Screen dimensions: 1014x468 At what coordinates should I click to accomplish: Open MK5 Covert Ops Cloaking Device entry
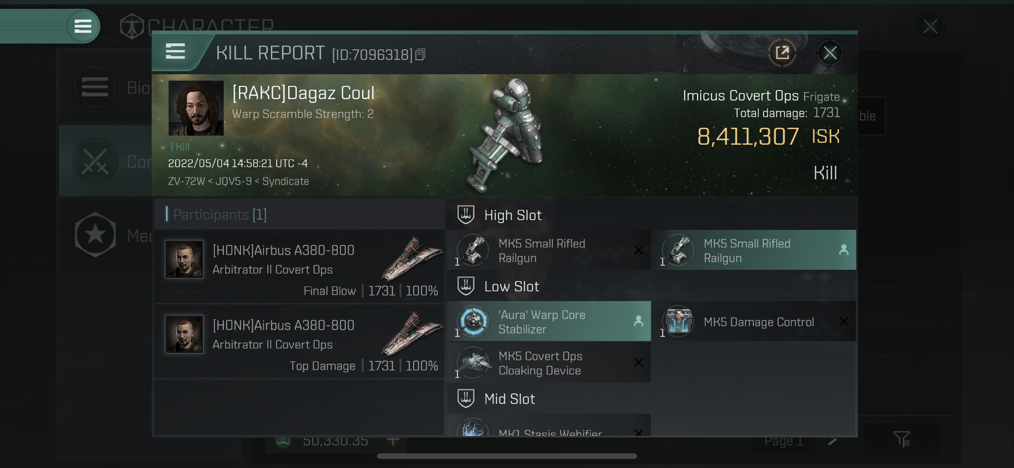549,362
